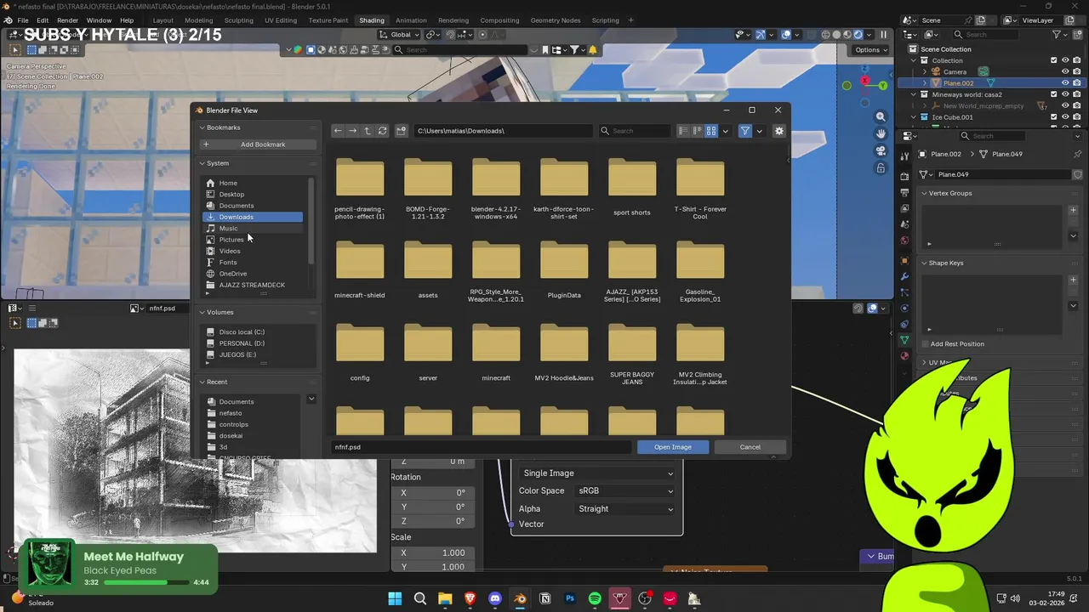Select the BOMD-Forge-1.21-1.3.2 folder

(428, 189)
